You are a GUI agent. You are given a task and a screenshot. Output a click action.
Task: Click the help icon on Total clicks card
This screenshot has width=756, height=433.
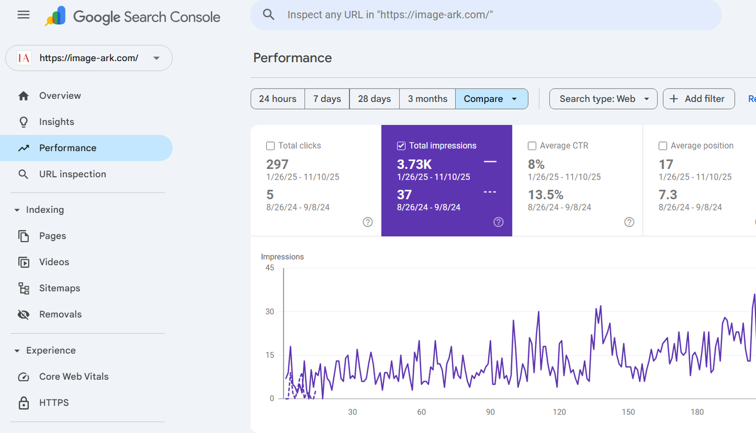click(x=368, y=222)
